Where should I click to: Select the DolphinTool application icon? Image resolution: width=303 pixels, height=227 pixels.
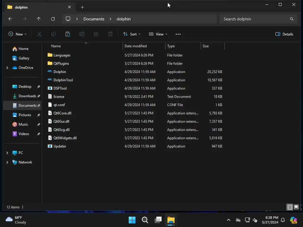pyautogui.click(x=50, y=80)
